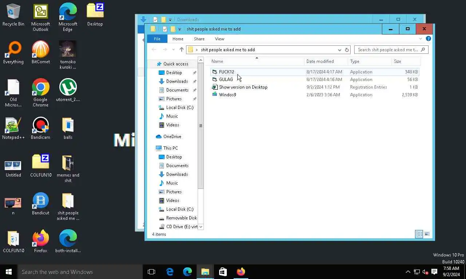Screen dimensions: 466x279
Task: Select the BitComet desktop icon
Action: 40,53
